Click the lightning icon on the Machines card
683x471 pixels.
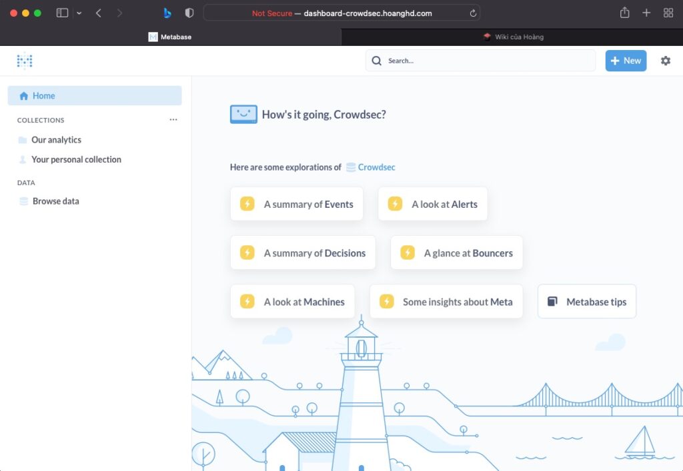point(247,301)
